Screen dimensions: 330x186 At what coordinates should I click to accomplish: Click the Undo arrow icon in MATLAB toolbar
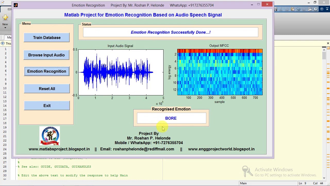(x=298, y=9)
